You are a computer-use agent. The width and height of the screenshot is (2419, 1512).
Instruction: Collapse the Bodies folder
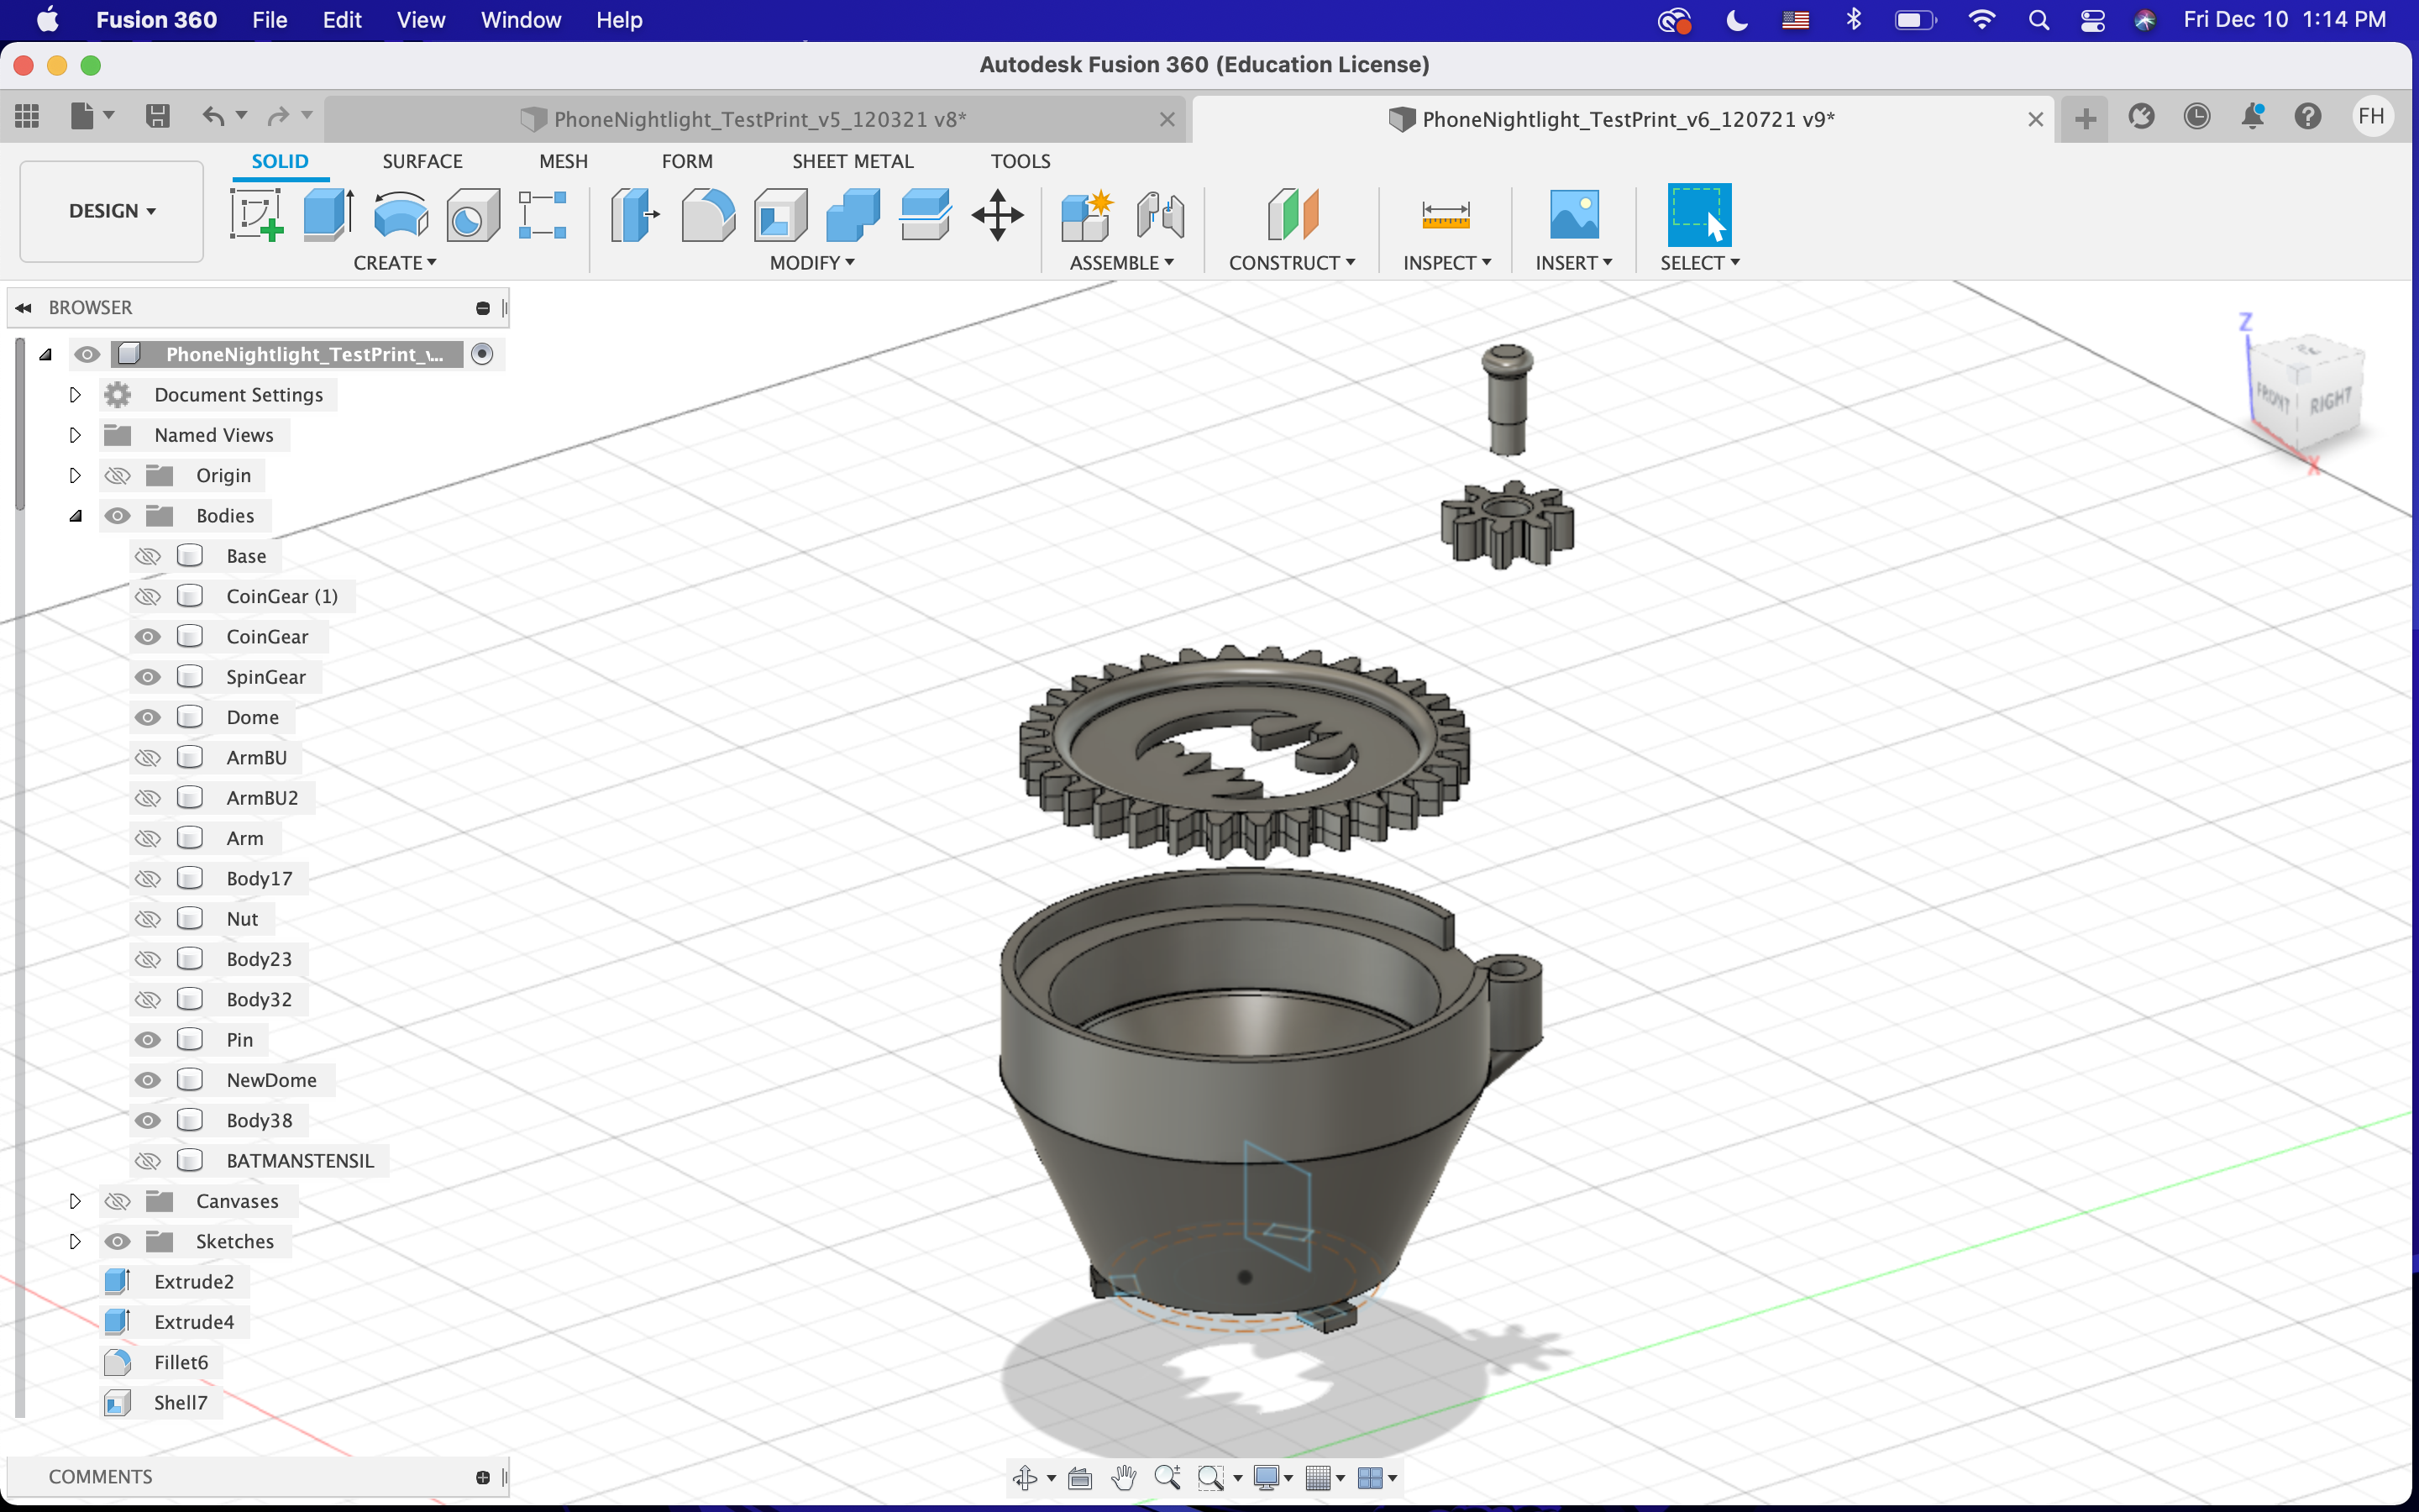75,516
